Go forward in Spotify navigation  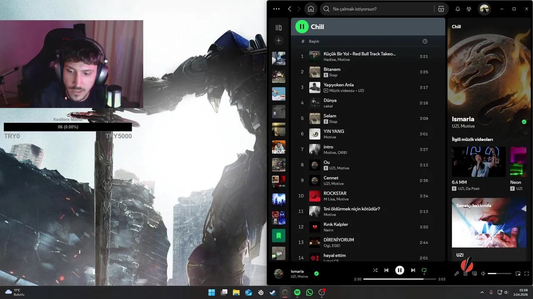pos(299,9)
